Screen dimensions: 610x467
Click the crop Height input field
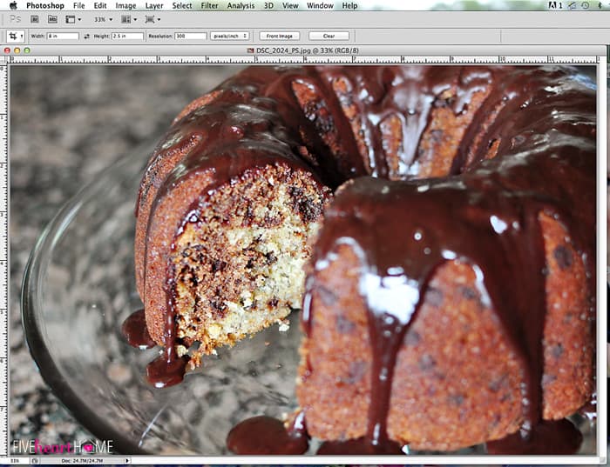click(128, 37)
